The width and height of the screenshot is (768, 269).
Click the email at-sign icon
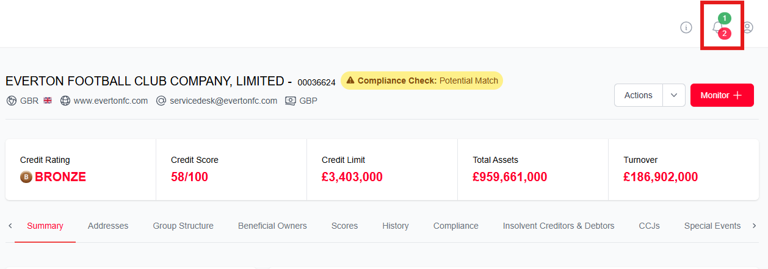point(161,101)
